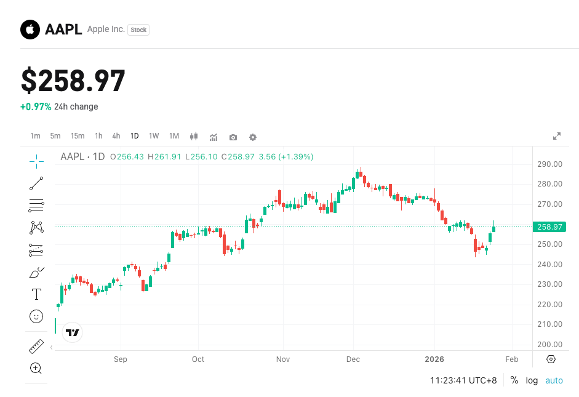
Task: Select the crosshair cursor tool
Action: tap(36, 161)
